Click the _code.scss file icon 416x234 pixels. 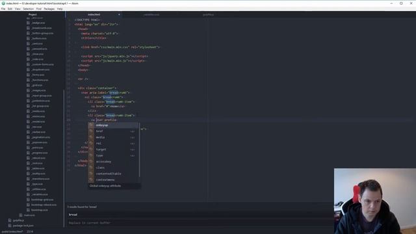click(28, 59)
